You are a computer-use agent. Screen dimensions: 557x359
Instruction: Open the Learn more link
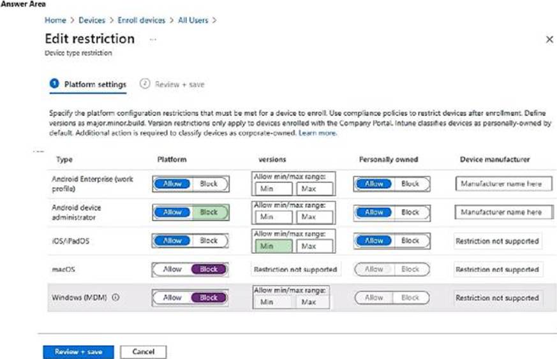317,133
